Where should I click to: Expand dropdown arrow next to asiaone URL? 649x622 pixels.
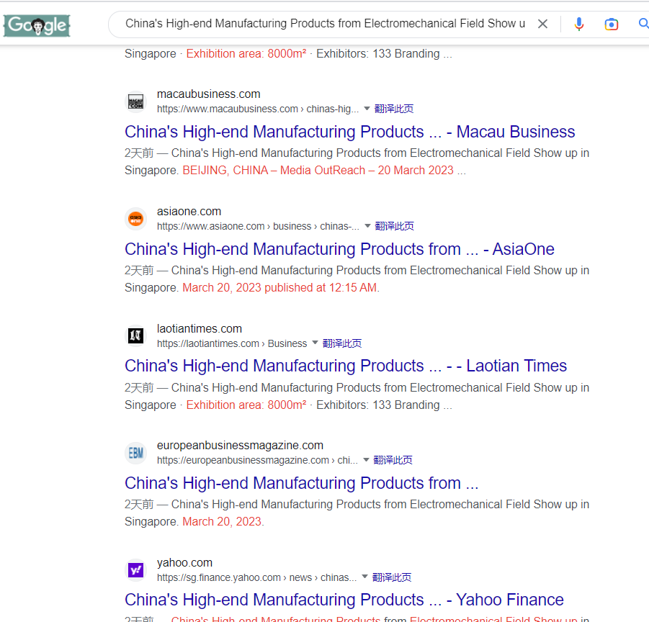[x=367, y=226]
